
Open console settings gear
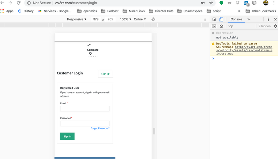point(275,26)
